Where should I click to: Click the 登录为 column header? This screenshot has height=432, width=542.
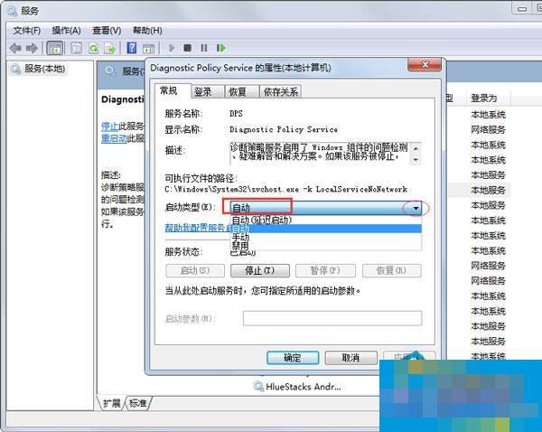pos(487,99)
